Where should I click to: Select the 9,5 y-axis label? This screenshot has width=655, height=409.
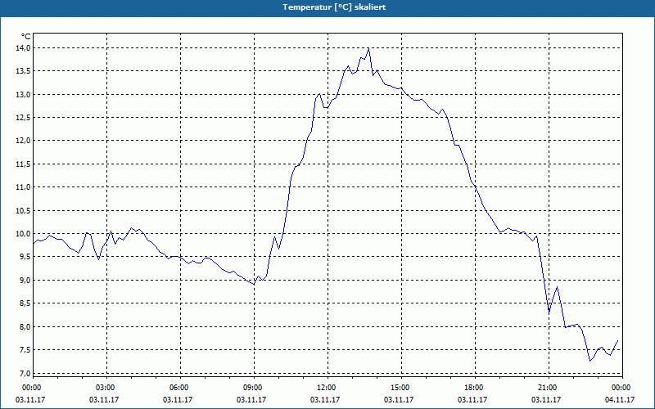pyautogui.click(x=25, y=257)
